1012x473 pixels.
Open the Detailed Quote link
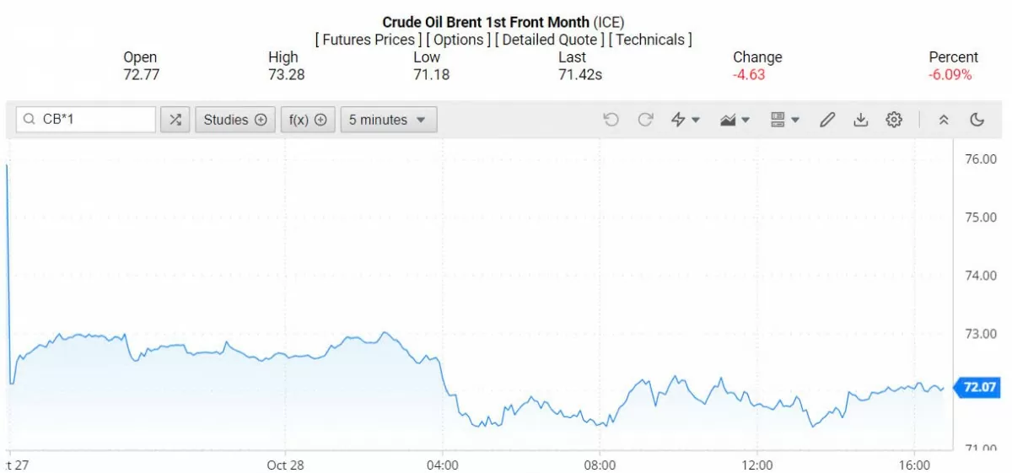tap(549, 40)
